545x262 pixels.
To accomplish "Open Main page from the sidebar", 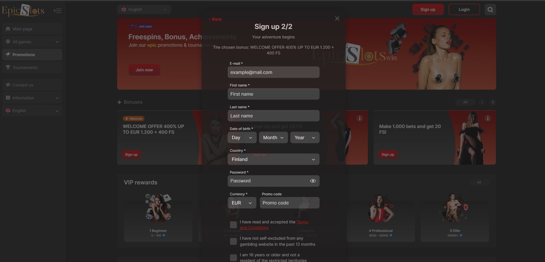I will pyautogui.click(x=32, y=29).
